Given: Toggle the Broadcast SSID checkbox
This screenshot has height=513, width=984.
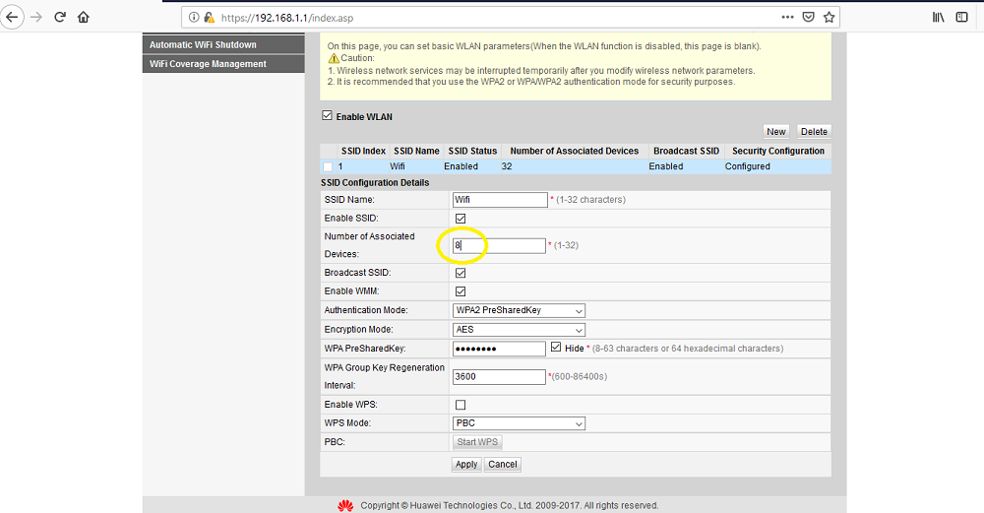Looking at the screenshot, I should [x=461, y=273].
